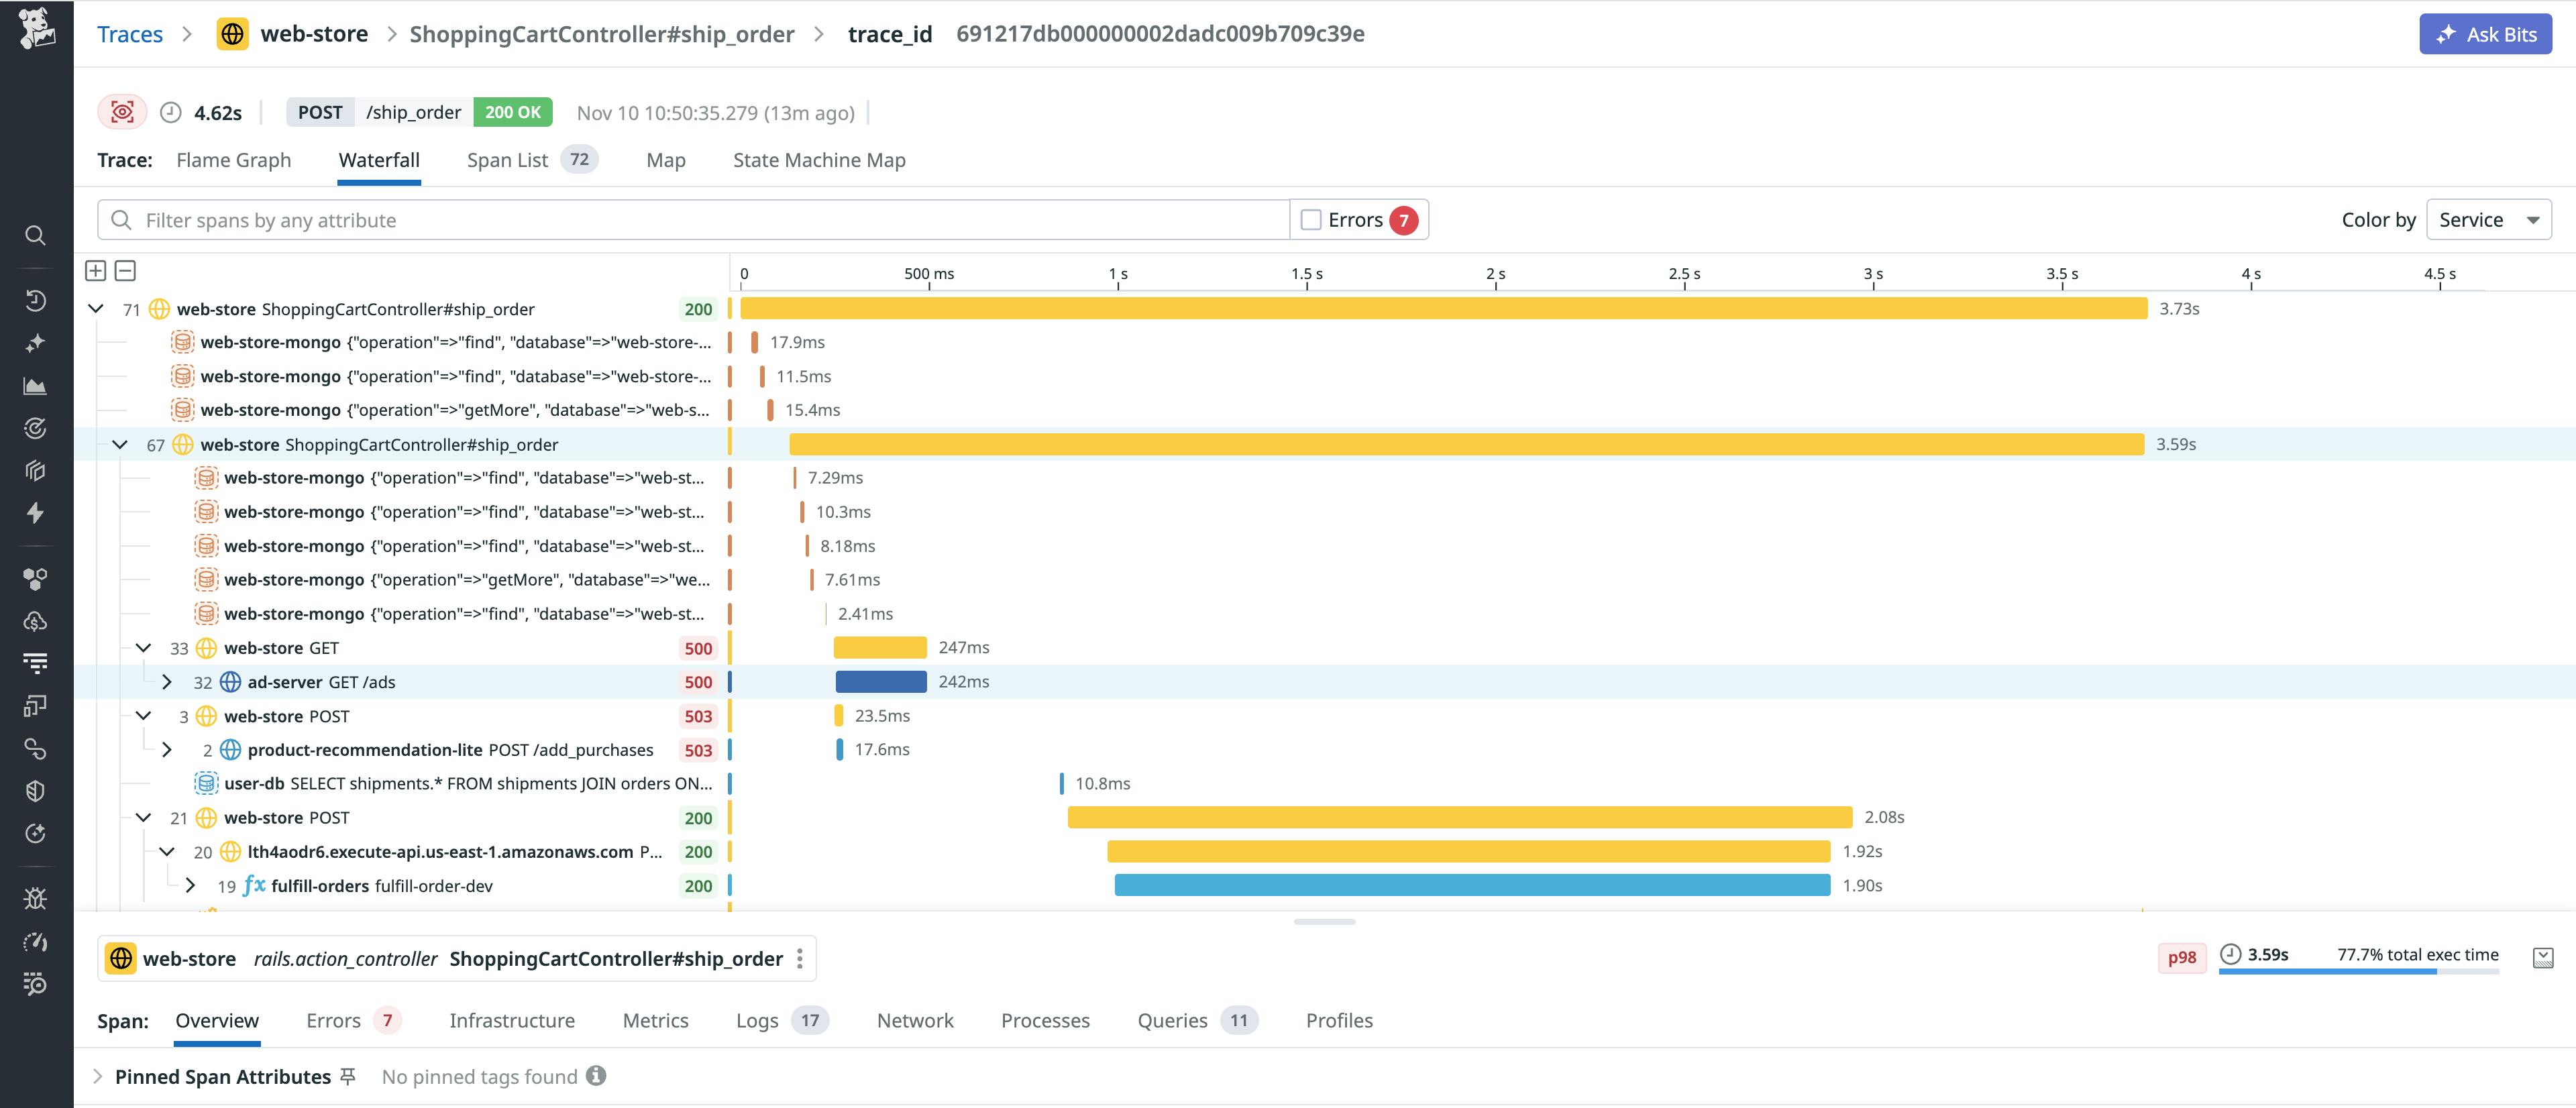Open the kebab menu next to ShoppingCartController#ship_order
Viewport: 2576px width, 1108px height.
[800, 958]
